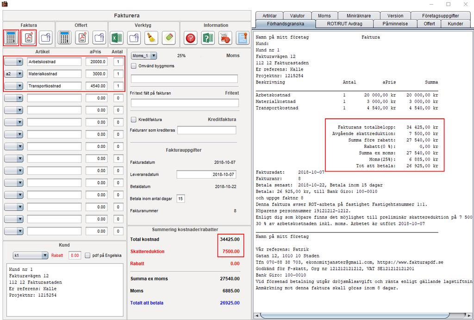Open the Offert folder icon
This screenshot has width=474, height=320.
(99, 38)
